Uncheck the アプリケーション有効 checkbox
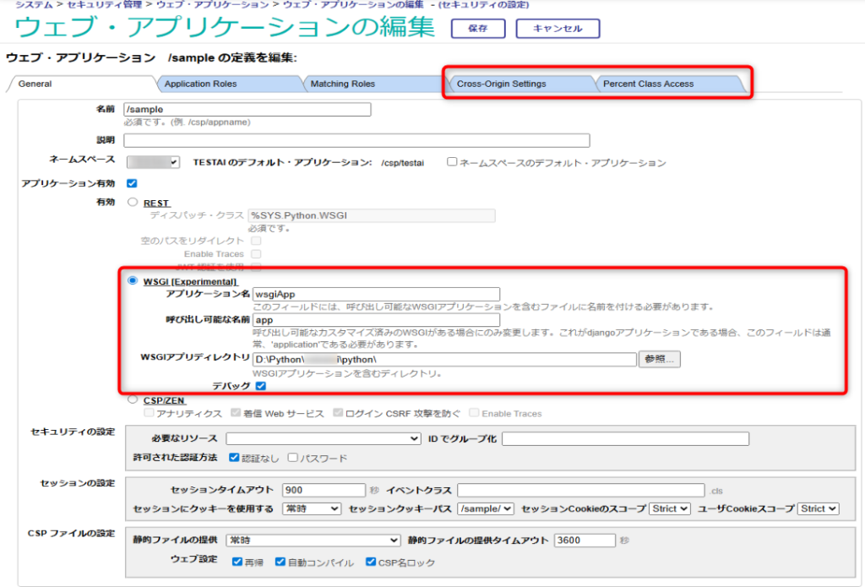The width and height of the screenshot is (865, 587). (x=132, y=182)
